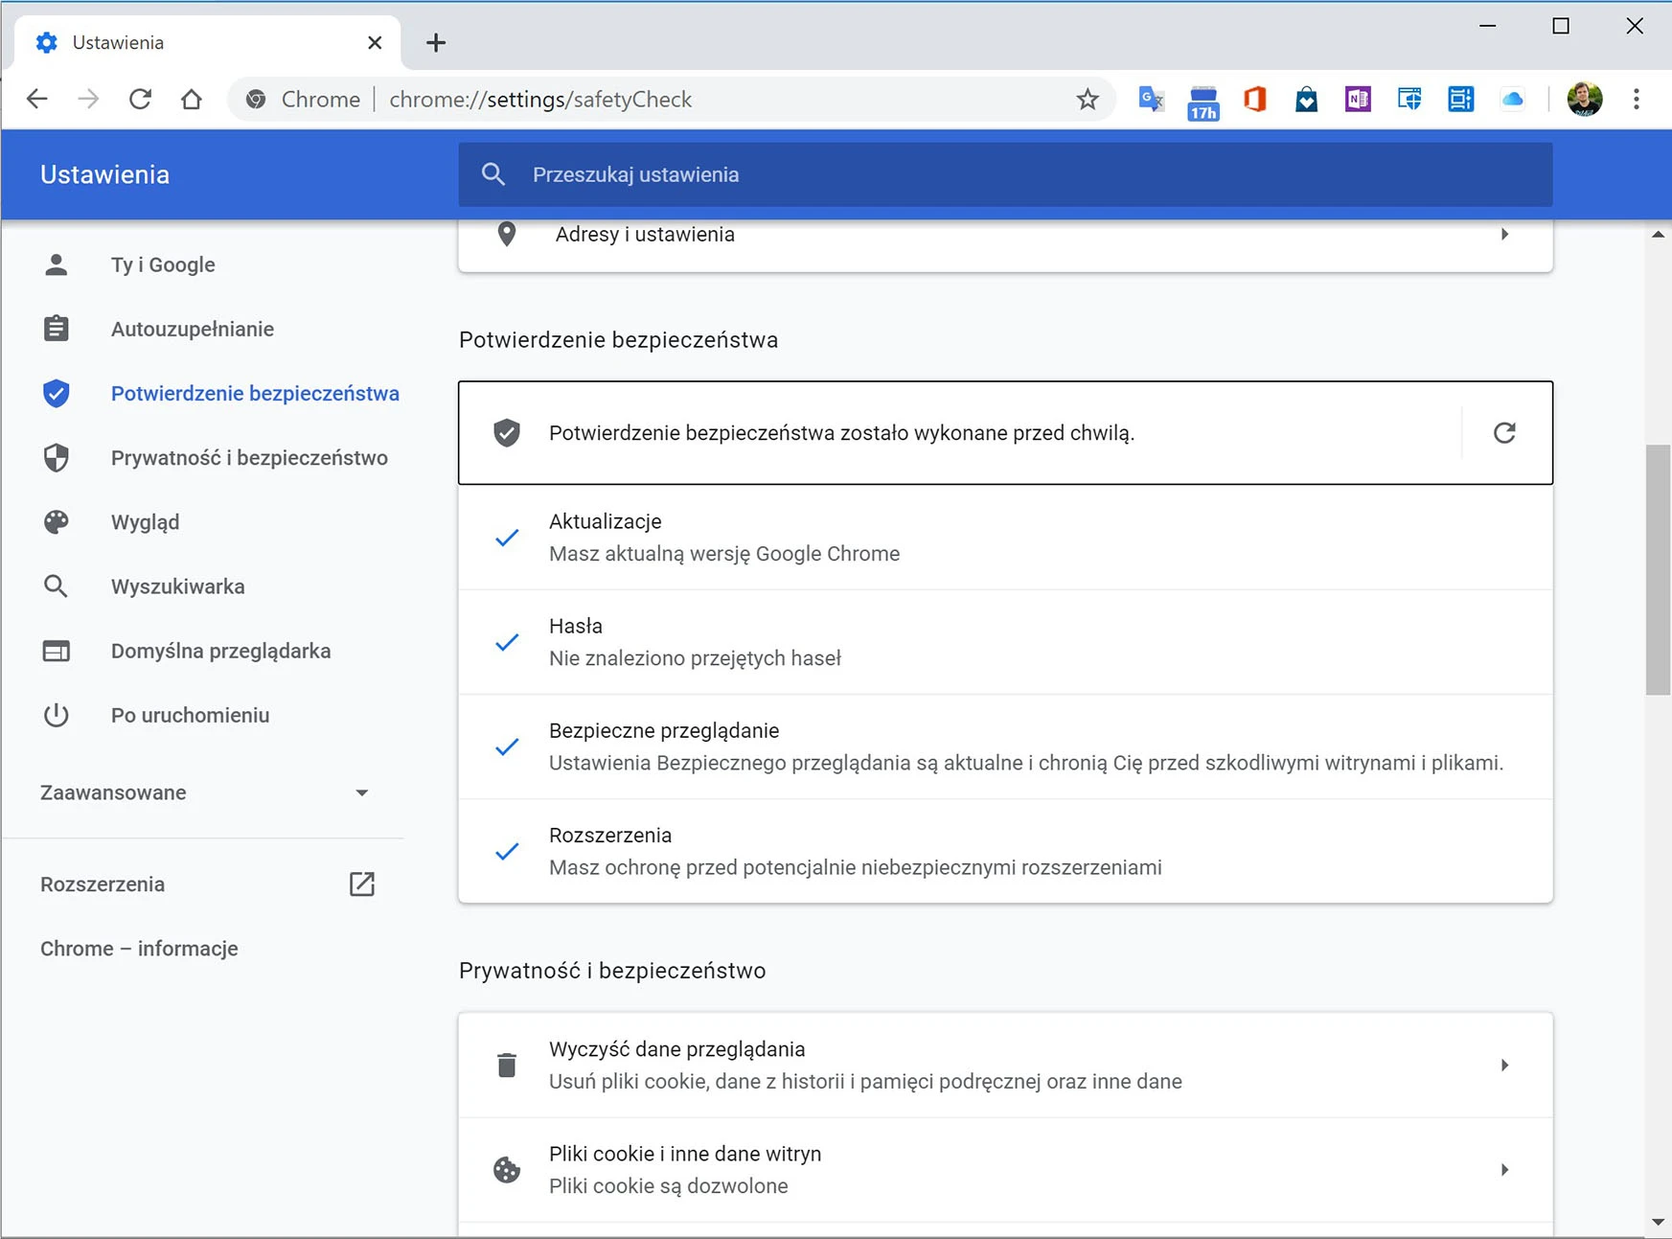Click the browser forward arrow
Image resolution: width=1672 pixels, height=1239 pixels.
[88, 99]
